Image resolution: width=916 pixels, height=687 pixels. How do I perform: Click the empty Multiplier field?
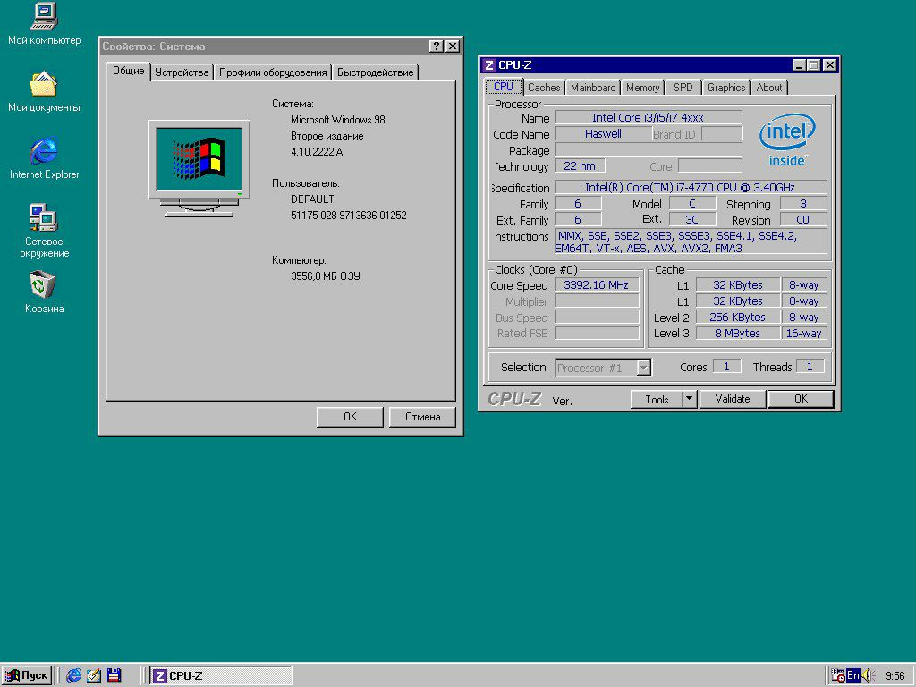tap(596, 301)
